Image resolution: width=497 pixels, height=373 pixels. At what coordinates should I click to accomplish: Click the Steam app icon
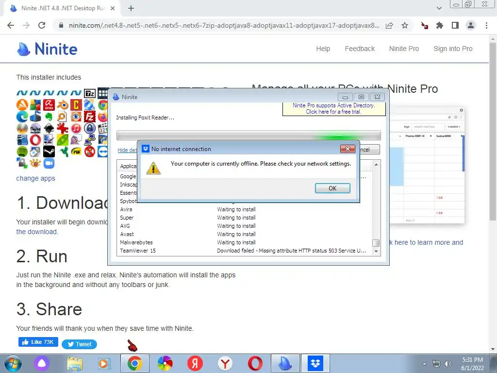point(49,152)
